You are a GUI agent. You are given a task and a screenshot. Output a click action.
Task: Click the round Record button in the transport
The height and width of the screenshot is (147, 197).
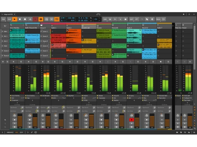tap(25, 19)
